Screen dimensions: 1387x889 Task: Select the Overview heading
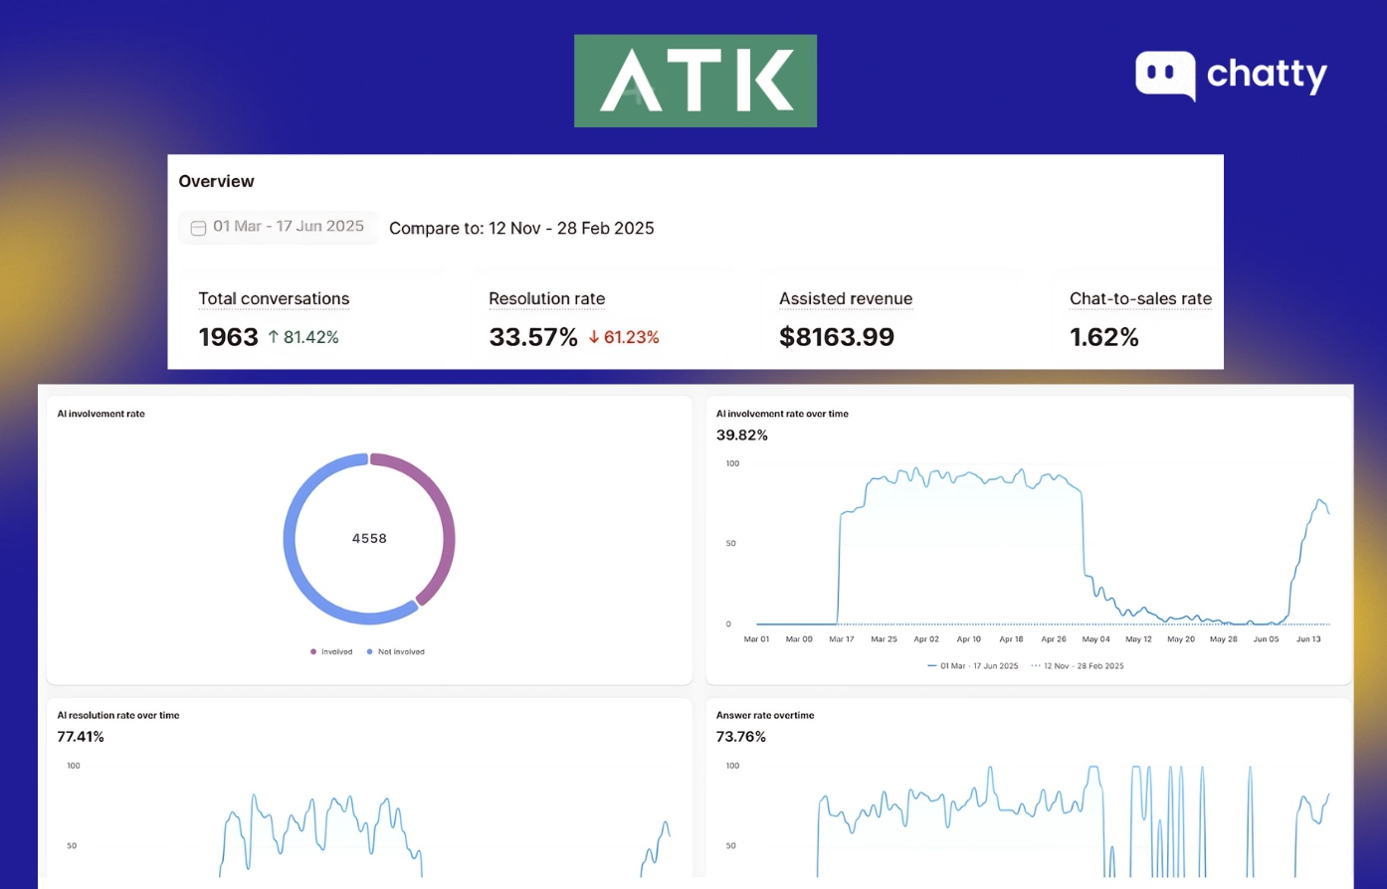[x=216, y=181]
